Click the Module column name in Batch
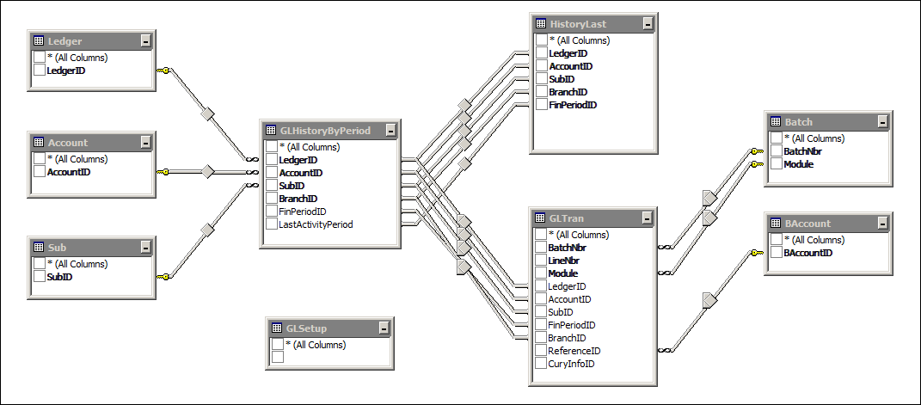Screen dimensions: 921x405 (798, 163)
